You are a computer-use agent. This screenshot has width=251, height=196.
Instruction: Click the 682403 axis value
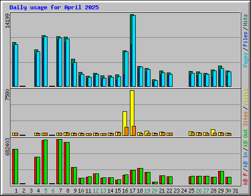pos(7,147)
